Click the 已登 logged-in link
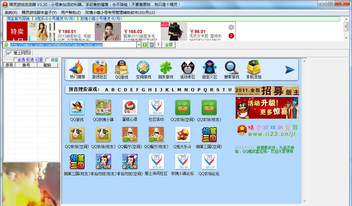The width and height of the screenshot is (352, 206). 39,60
